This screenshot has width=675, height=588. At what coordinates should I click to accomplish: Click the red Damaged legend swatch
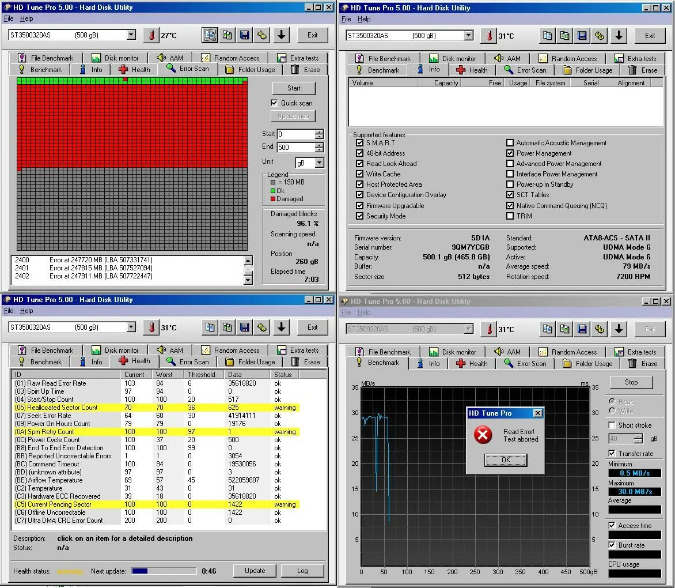272,198
